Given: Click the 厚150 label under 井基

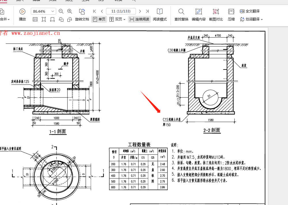Looking at the screenshot, I should (166, 125).
